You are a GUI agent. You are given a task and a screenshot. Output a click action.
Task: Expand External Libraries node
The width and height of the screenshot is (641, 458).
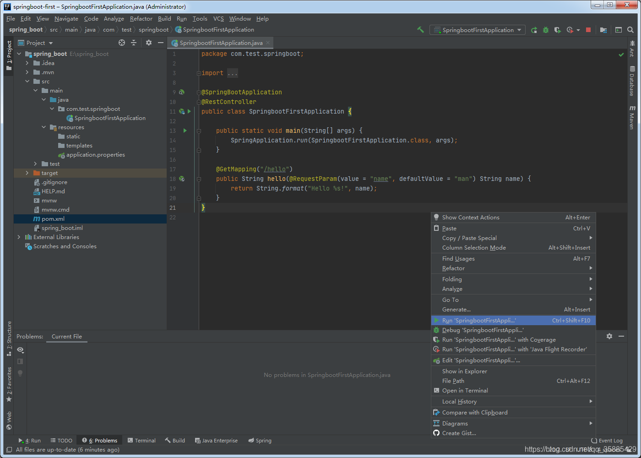(x=19, y=237)
